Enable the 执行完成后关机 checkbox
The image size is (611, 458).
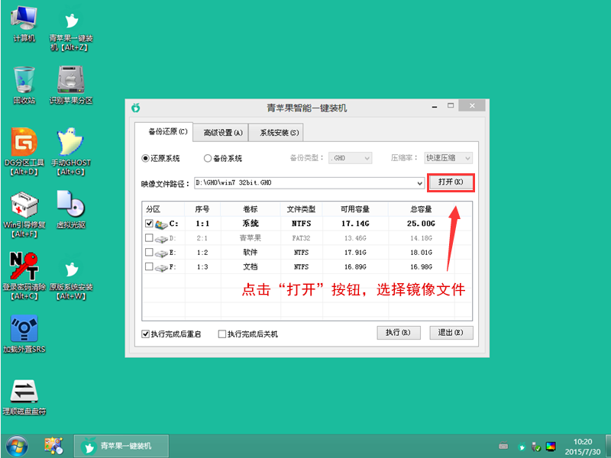tap(223, 333)
